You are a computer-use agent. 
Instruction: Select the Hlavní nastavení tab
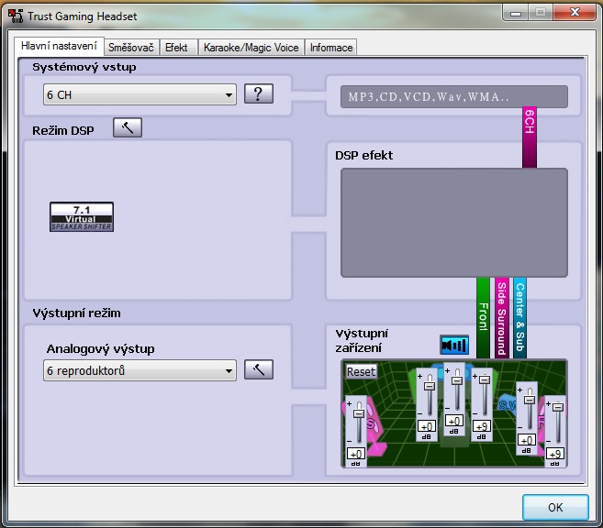pos(59,46)
